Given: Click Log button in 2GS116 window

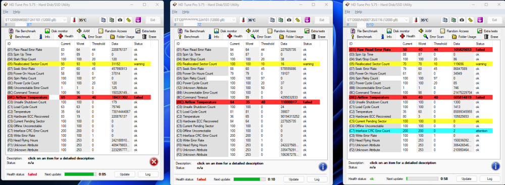Looking at the screenshot, I should (490, 178).
